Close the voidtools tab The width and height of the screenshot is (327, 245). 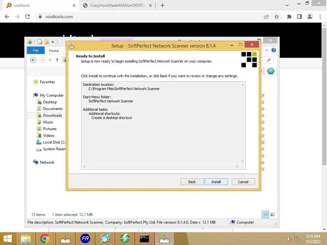(74, 5)
